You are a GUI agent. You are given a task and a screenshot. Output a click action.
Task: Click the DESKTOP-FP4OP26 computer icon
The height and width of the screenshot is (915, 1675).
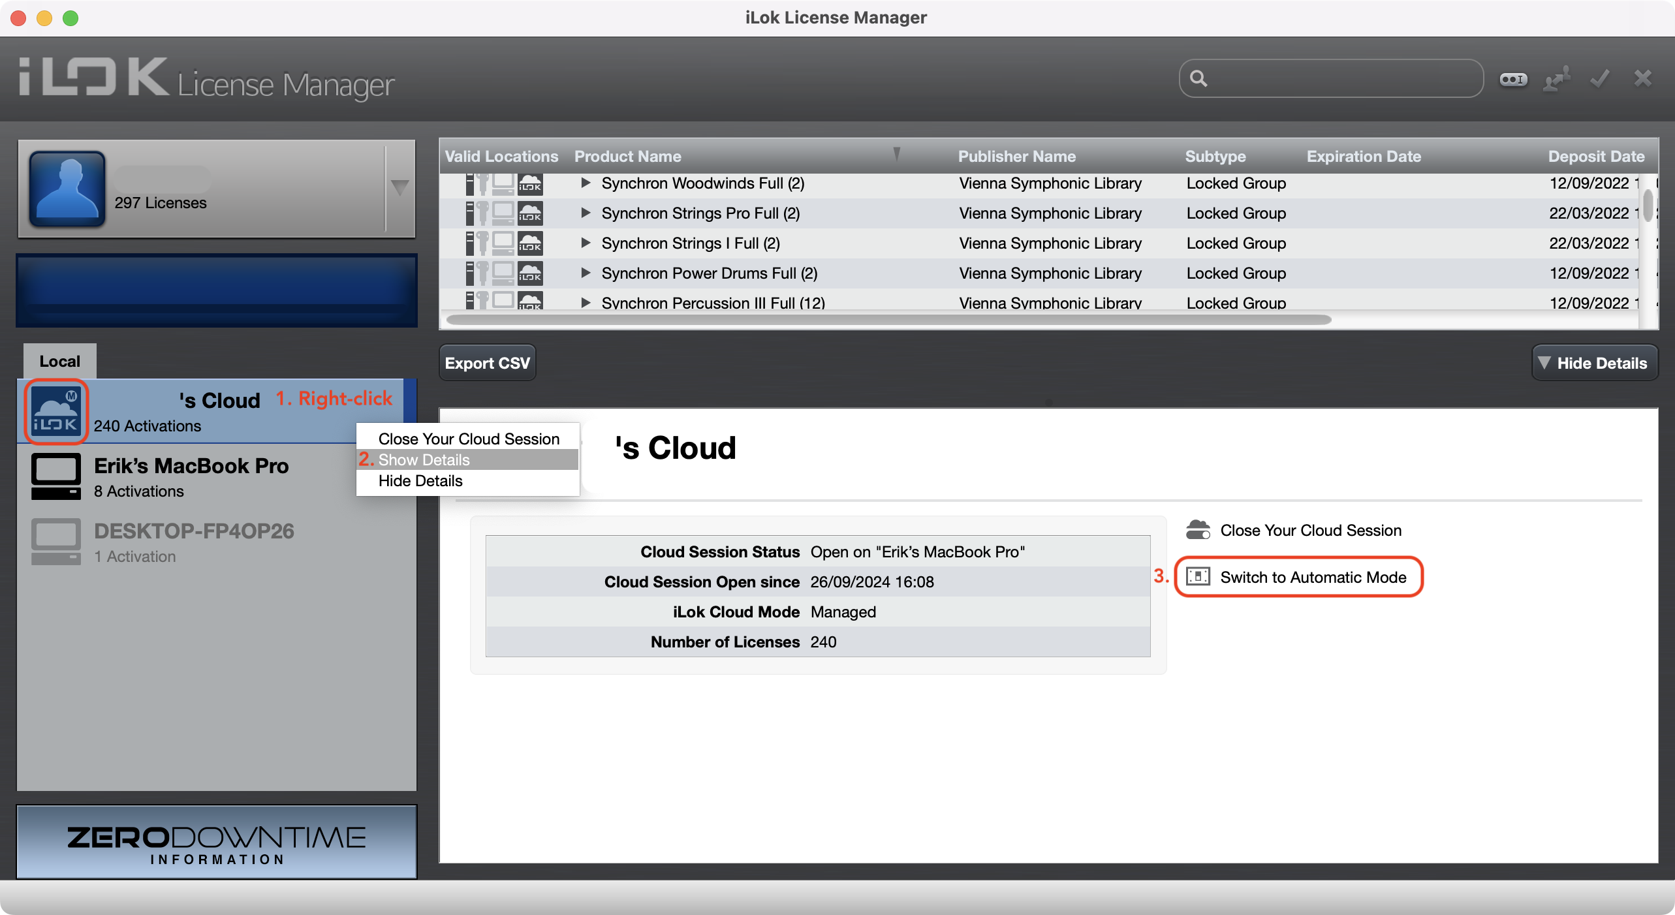[x=56, y=542]
